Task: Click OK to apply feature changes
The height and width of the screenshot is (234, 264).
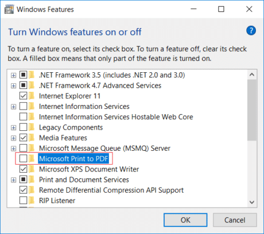Action: [185, 220]
